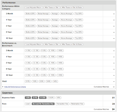Deselect the .5-1% Expense Ratio filter
Image resolution: width=117 pixels, height=112 pixels.
35,98
